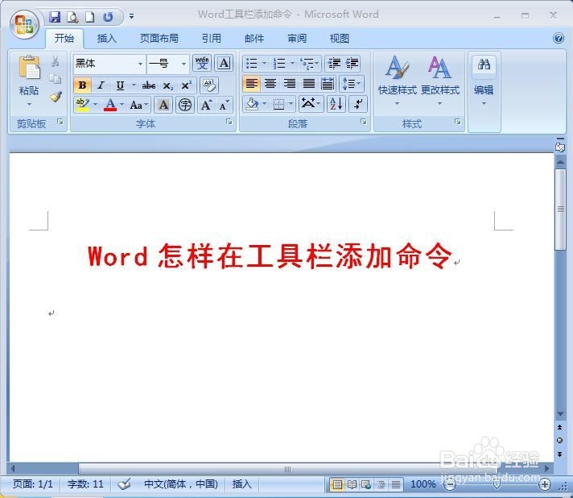The height and width of the screenshot is (498, 573).
Task: Open the 剪贴板 pane launcher
Action: (x=60, y=122)
